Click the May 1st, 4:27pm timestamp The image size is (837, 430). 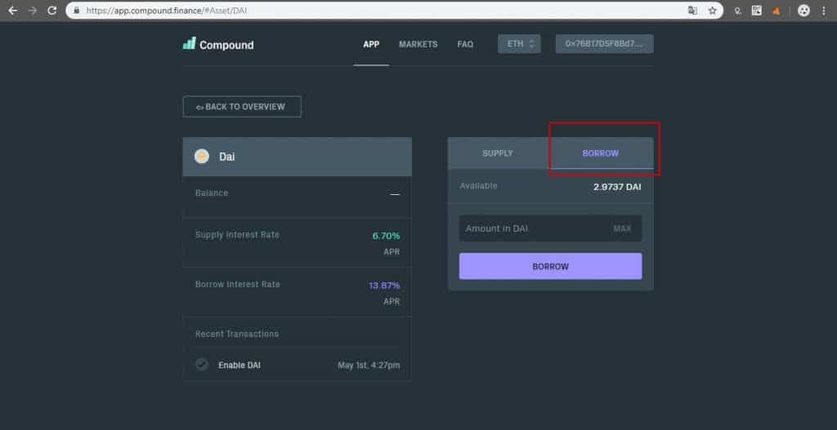369,366
